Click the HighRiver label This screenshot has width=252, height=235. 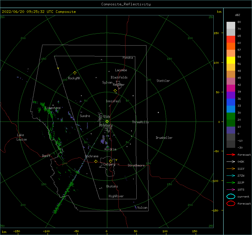pos(116,196)
